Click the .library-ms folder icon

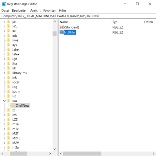click(8, 73)
